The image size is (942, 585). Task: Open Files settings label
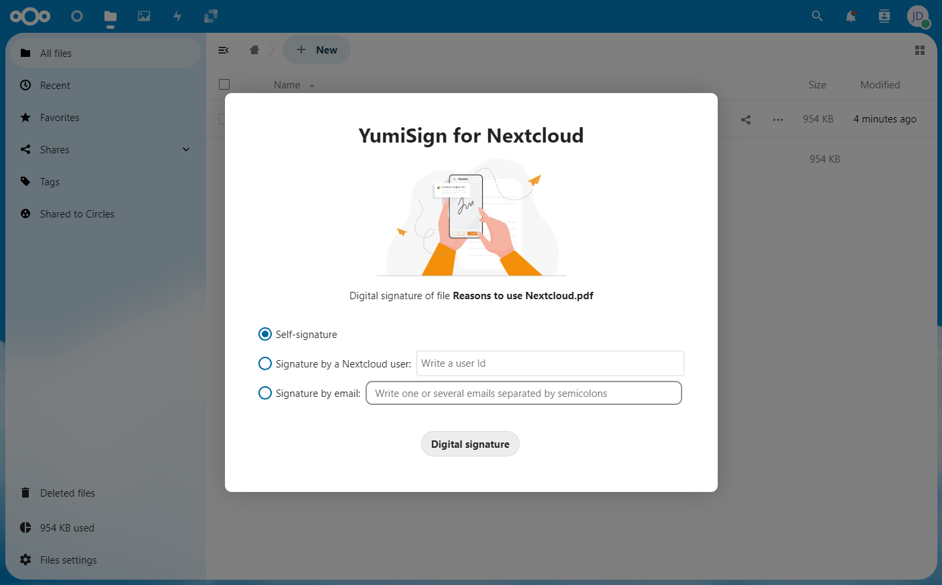(x=68, y=560)
